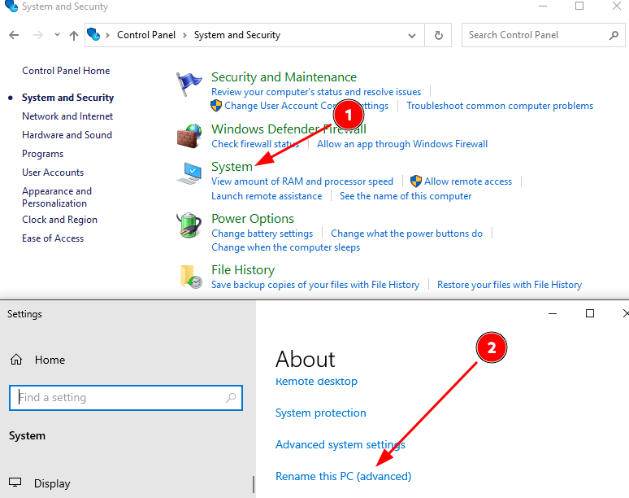Viewport: 629px width, 498px height.
Task: Click Launch remote assistance
Action: pos(267,196)
